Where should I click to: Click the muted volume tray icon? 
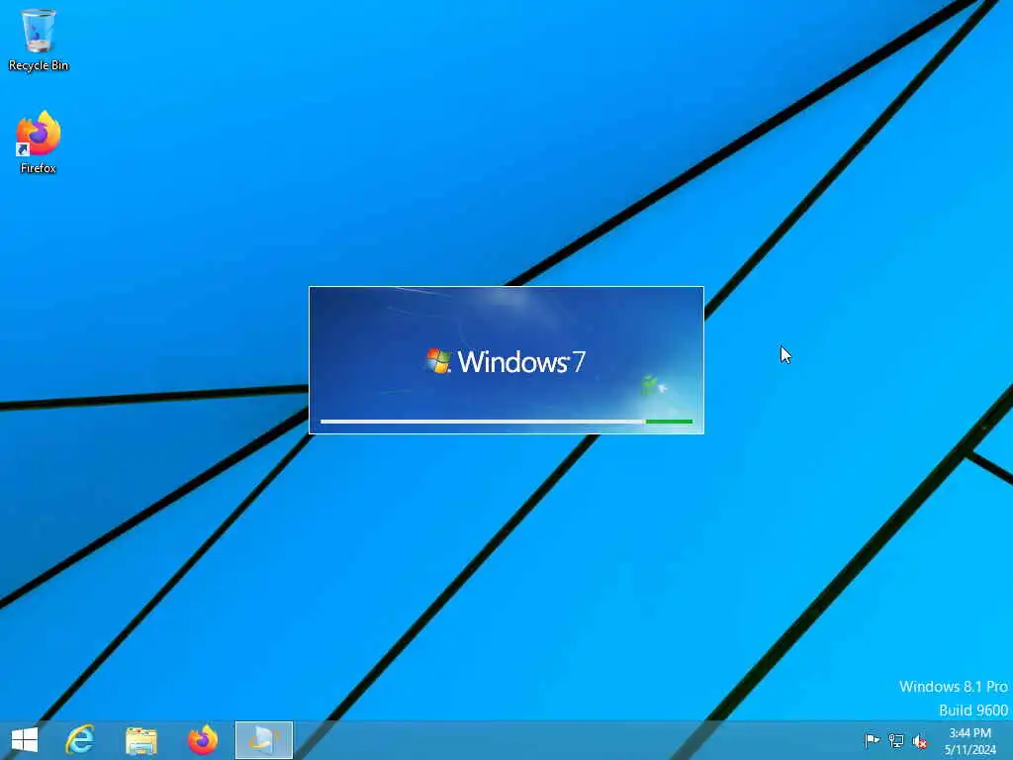click(920, 741)
